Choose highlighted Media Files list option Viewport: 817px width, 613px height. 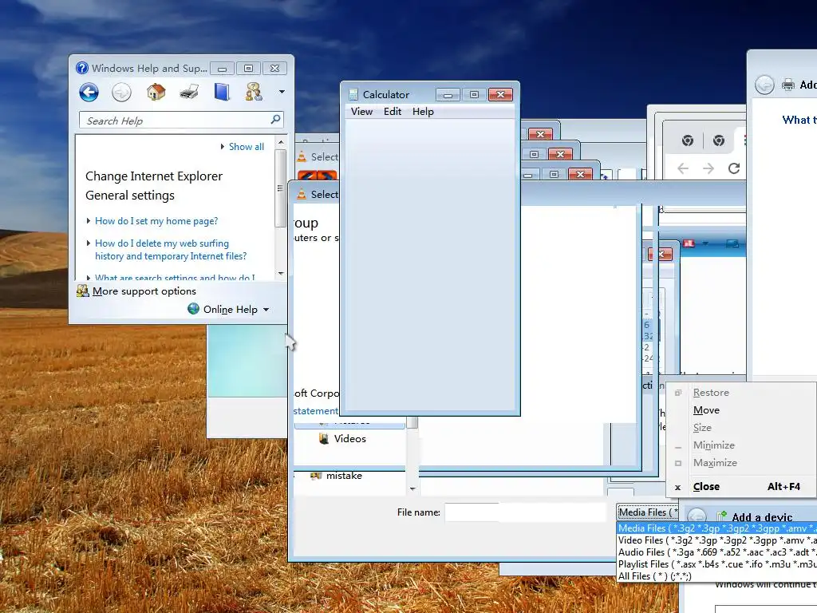click(x=717, y=528)
